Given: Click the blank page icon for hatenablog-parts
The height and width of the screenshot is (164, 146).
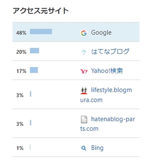Looking at the screenshot, I should coord(84,119).
